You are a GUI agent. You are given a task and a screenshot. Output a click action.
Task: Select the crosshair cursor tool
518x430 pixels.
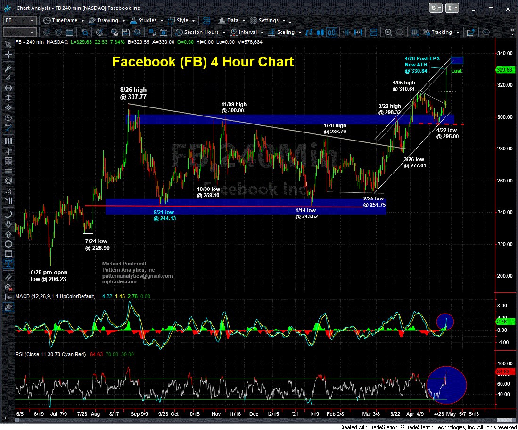click(8, 54)
